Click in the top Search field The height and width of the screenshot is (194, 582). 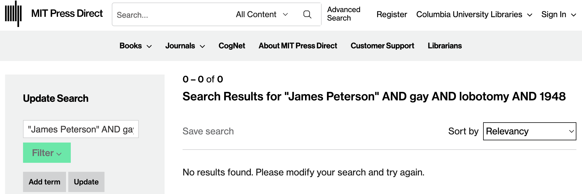click(171, 15)
